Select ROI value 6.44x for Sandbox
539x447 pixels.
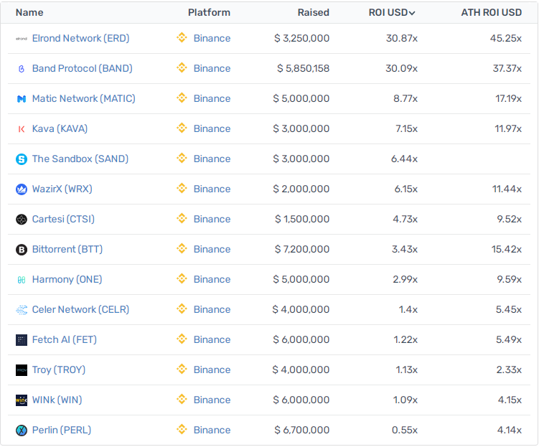tap(404, 159)
